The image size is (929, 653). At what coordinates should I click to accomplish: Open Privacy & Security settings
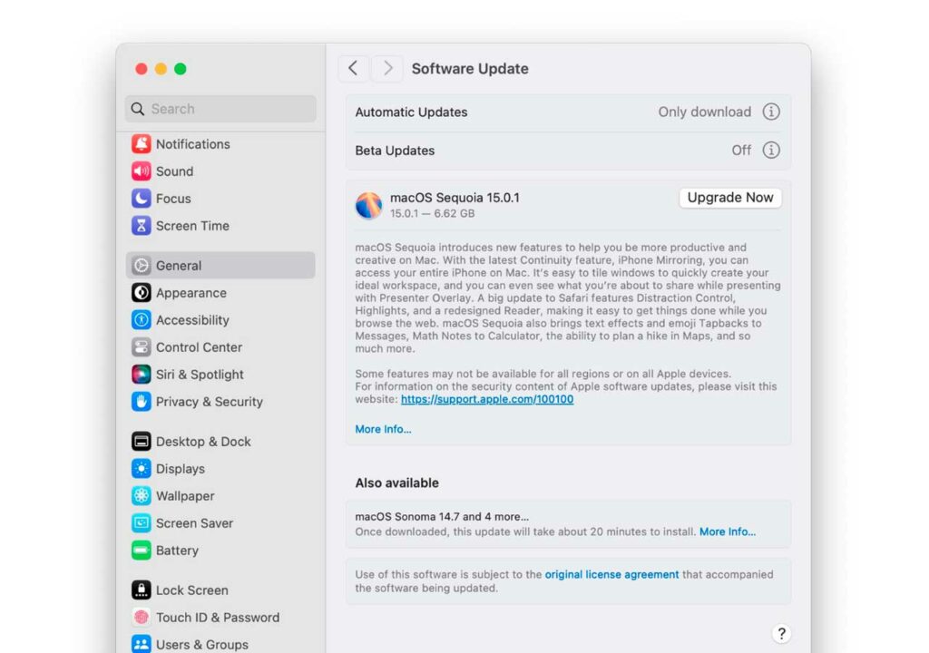click(209, 402)
